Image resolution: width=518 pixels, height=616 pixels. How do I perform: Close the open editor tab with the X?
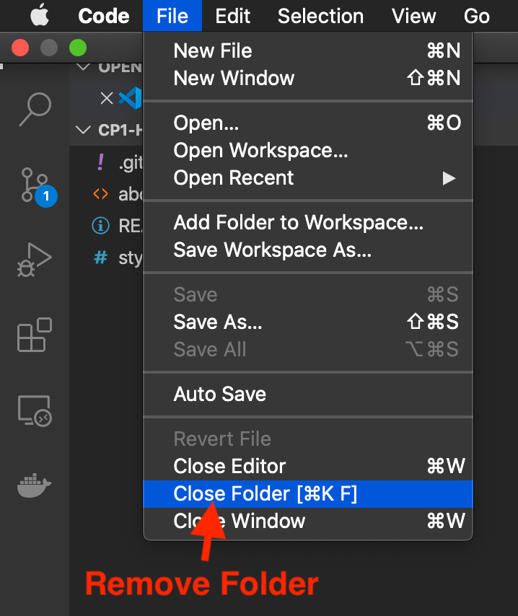(107, 98)
